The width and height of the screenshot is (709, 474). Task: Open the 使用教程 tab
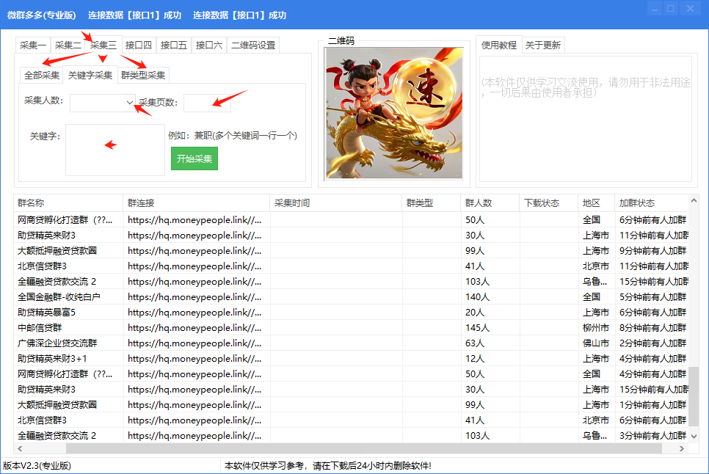coord(499,45)
